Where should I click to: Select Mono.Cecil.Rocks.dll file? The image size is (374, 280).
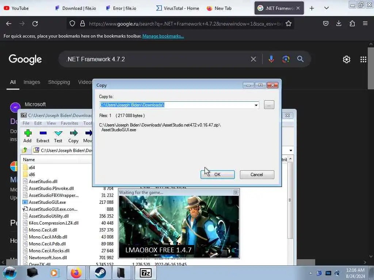point(46,250)
